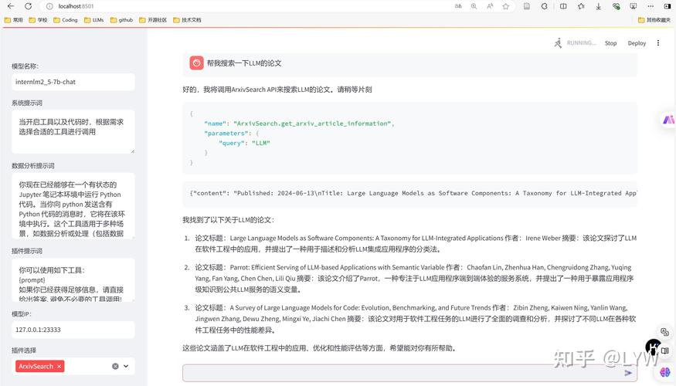Toggle the browser sidebar icon

(x=668, y=6)
